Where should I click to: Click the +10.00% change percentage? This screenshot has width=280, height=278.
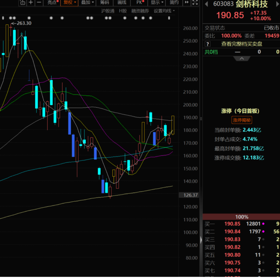point(261,19)
